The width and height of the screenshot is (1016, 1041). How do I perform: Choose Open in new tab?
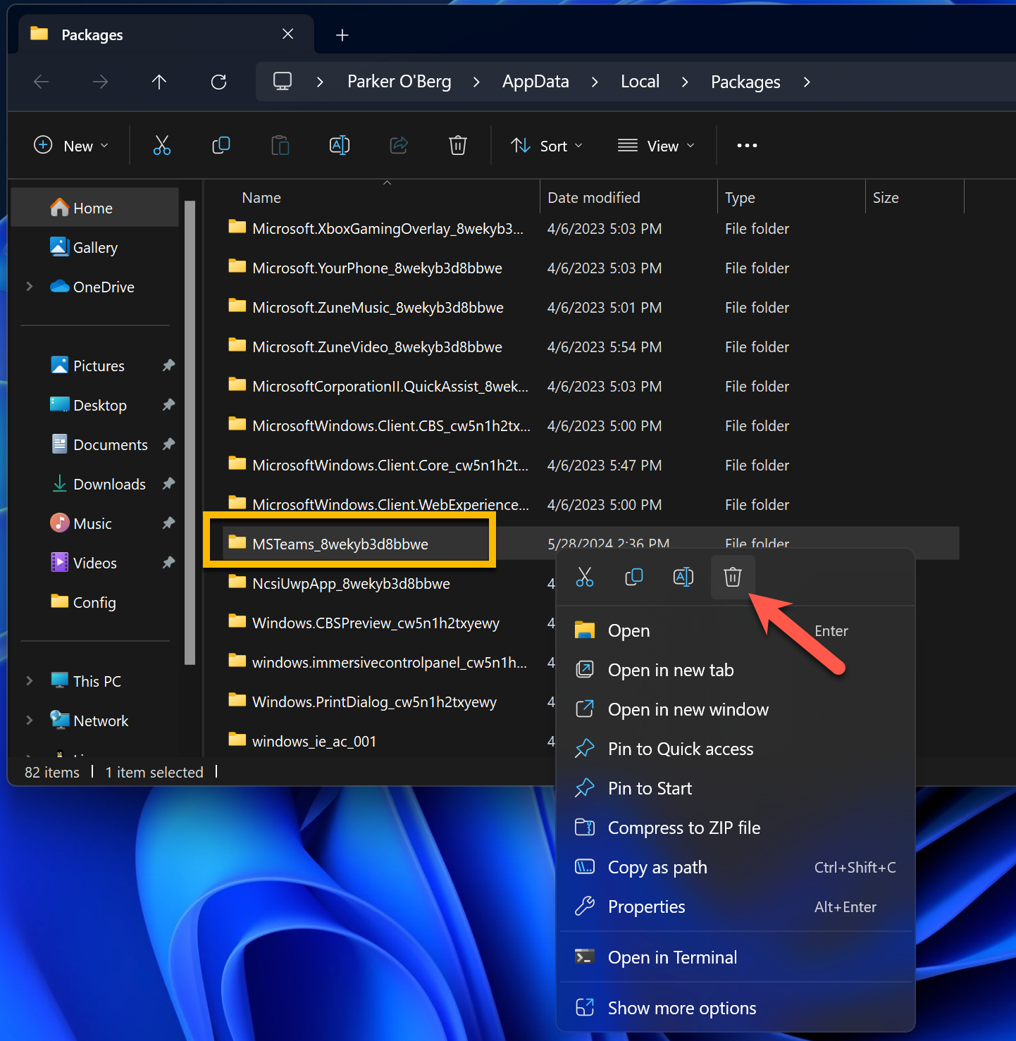(736, 670)
